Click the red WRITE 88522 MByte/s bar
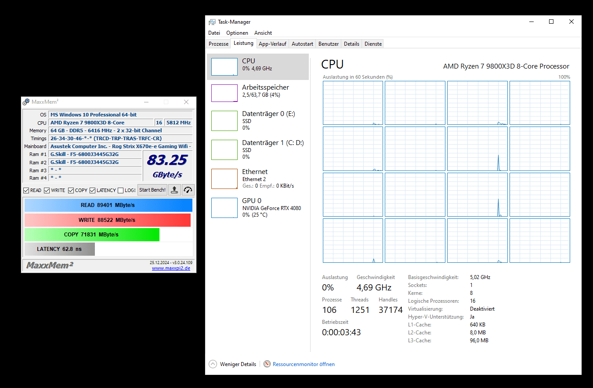 [108, 220]
